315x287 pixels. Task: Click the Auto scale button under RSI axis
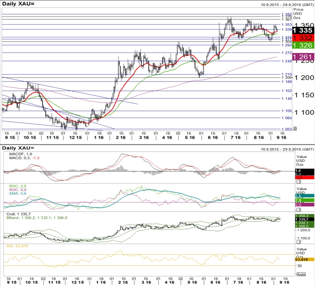coord(301,274)
